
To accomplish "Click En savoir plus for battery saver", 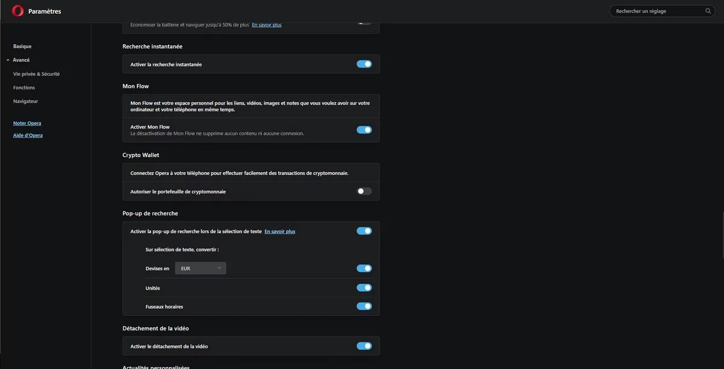I will click(x=267, y=25).
